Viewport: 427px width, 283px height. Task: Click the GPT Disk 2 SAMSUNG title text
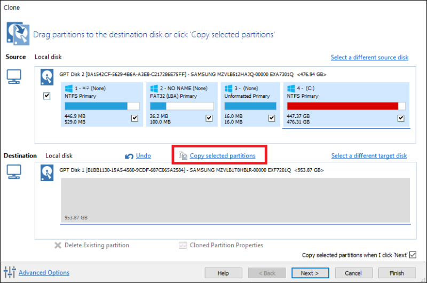tap(193, 74)
